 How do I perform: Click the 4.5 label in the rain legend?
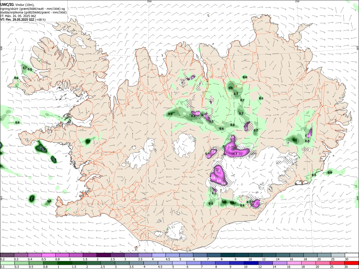click(x=160, y=267)
